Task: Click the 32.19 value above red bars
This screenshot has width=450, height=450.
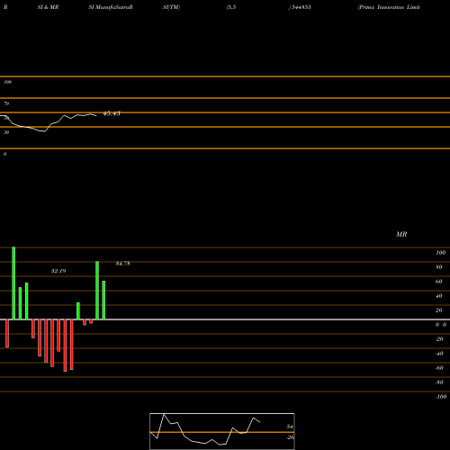Action: pyautogui.click(x=58, y=271)
